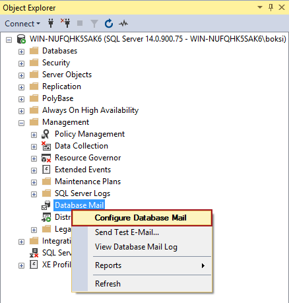Screen dimensions: 289x303
Task: Click the Distributed Transaction Coordinator icon
Action: click(46, 217)
